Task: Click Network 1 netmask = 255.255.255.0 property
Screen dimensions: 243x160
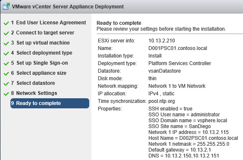Action: [189, 144]
